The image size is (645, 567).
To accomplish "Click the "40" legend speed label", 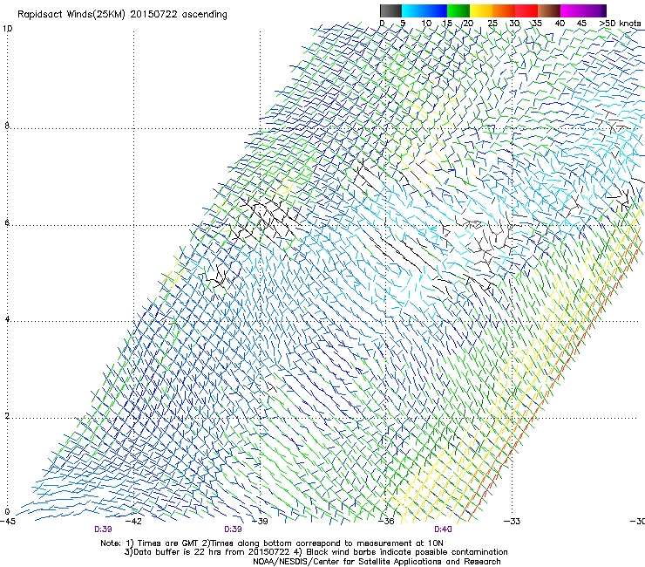I will tap(560, 24).
